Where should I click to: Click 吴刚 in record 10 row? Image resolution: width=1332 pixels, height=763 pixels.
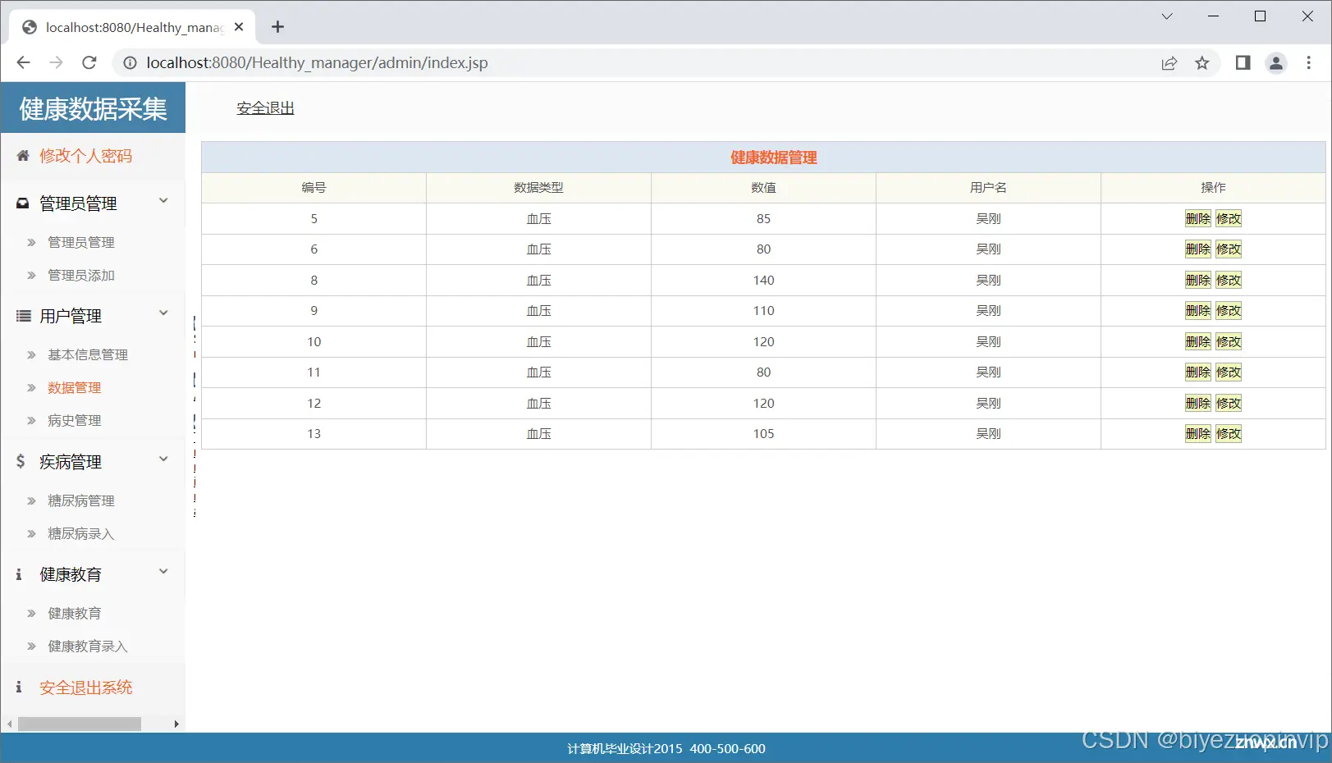pos(988,341)
